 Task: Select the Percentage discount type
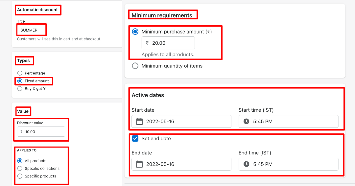tap(20, 73)
